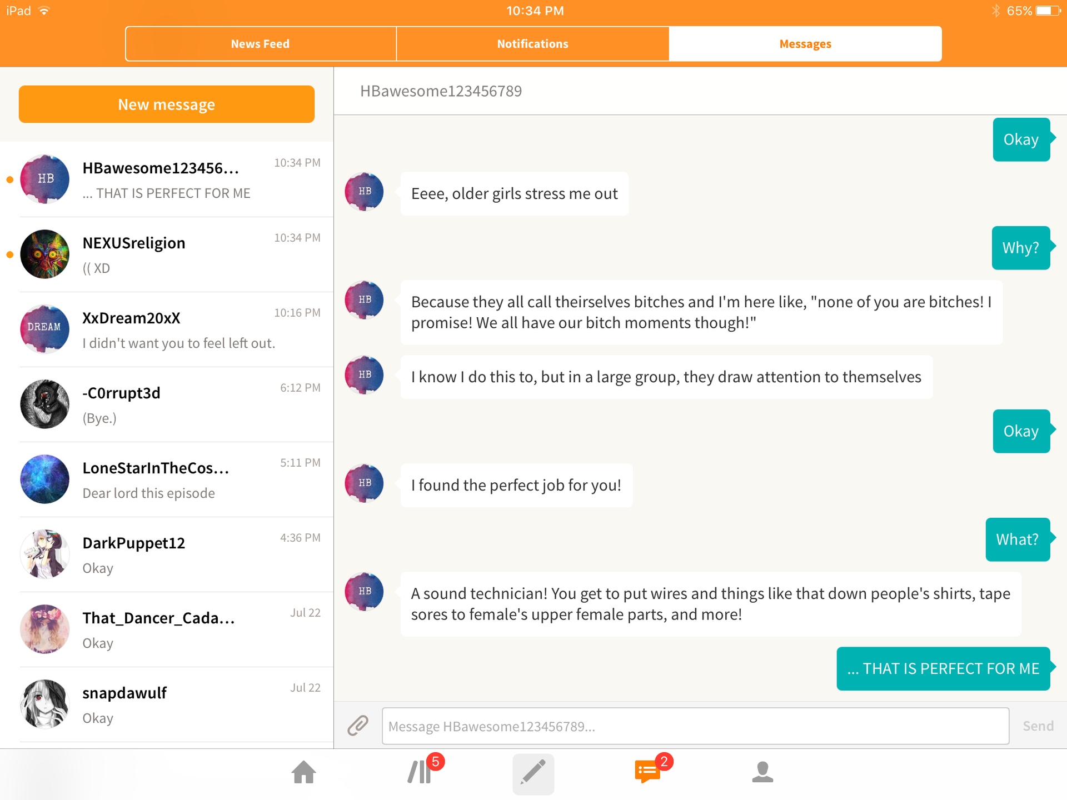
Task: Tap the 'I didn't want you to feel left out.' preview
Action: pos(178,343)
